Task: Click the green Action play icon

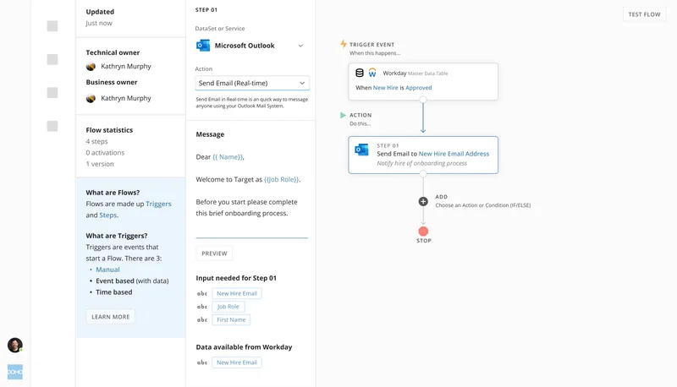Action: point(343,115)
